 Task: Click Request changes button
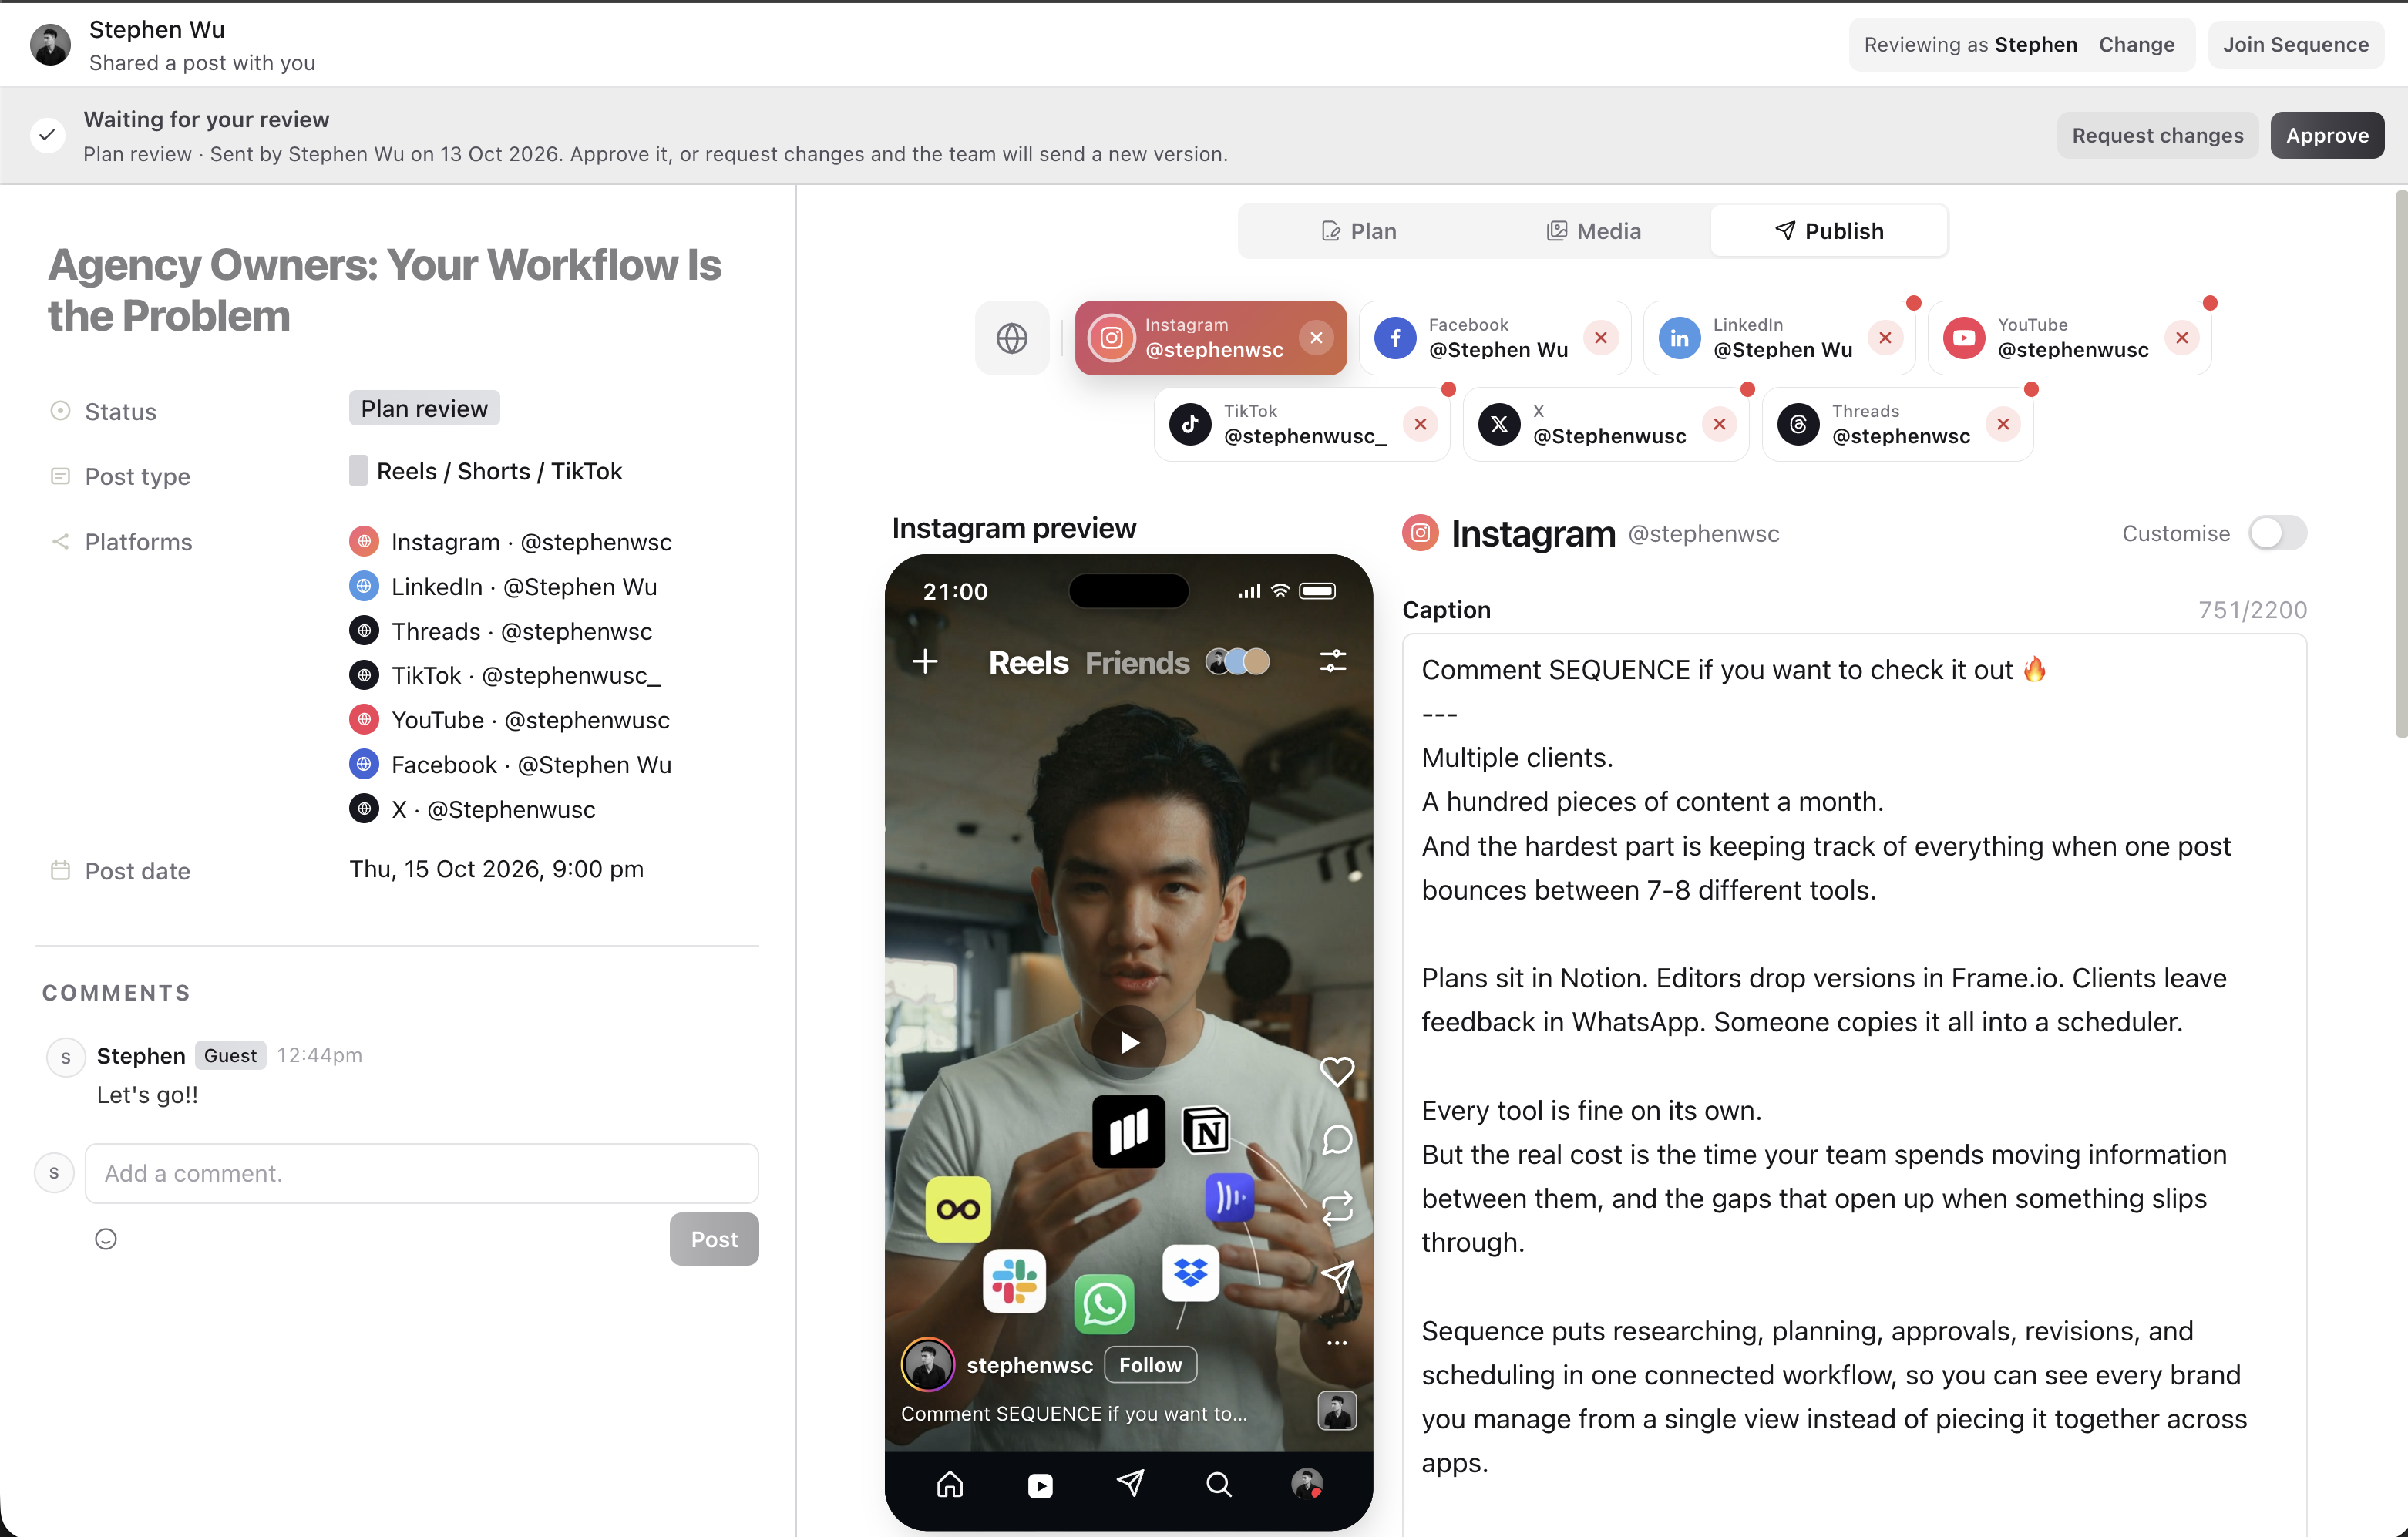(2157, 135)
